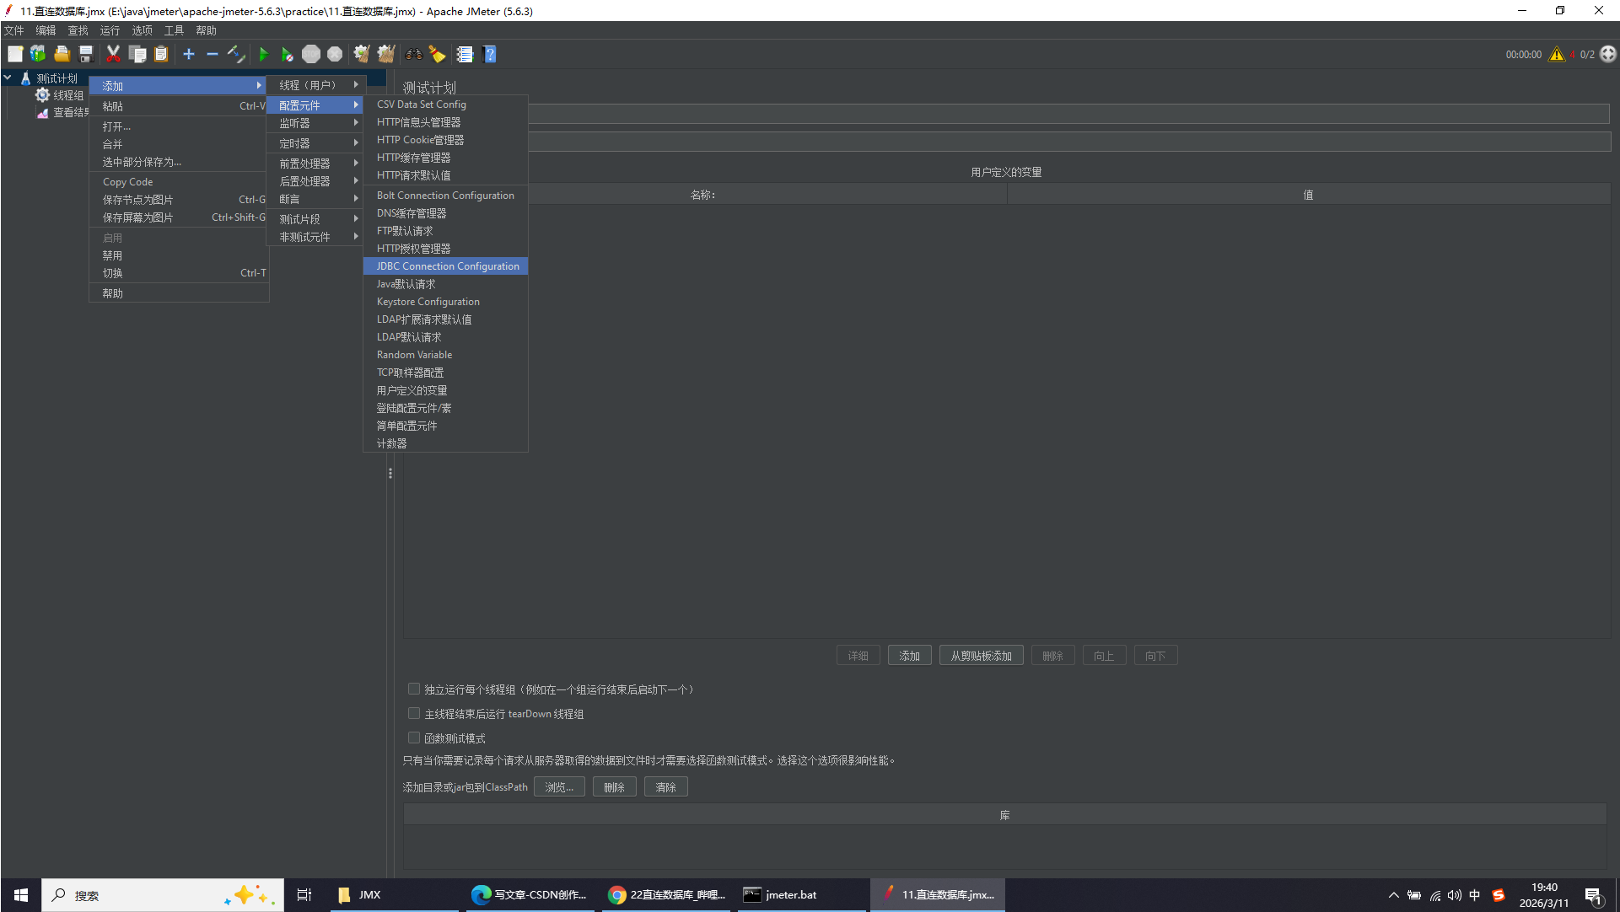This screenshot has height=912, width=1620.
Task: Check 主线程结束后运行 tearDown 线程组 option
Action: click(x=414, y=714)
